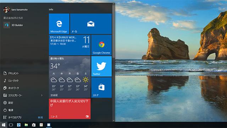Click the 曇り時々晴れ weather condition text
Image resolution: width=227 pixels, height=128 pixels.
point(57,58)
